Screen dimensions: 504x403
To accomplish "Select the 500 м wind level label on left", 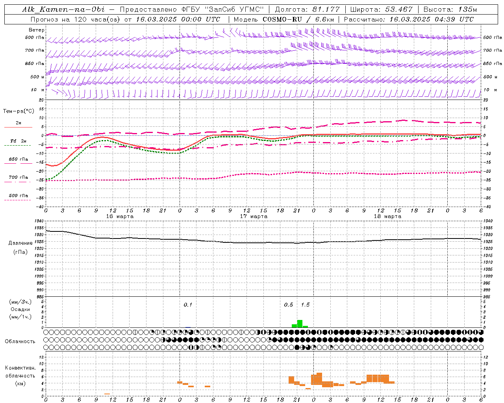I will click(x=37, y=77).
